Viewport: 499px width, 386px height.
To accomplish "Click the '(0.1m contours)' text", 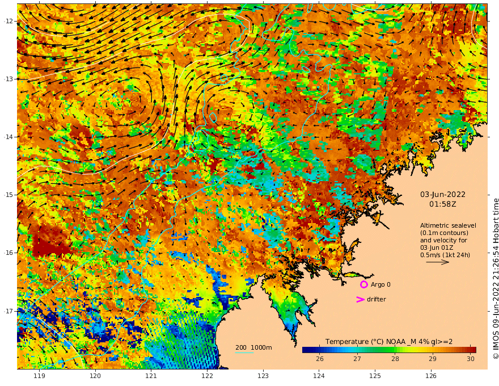I will click(444, 233).
